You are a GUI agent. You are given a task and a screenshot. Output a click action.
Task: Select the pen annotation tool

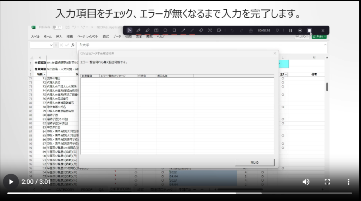(139, 31)
